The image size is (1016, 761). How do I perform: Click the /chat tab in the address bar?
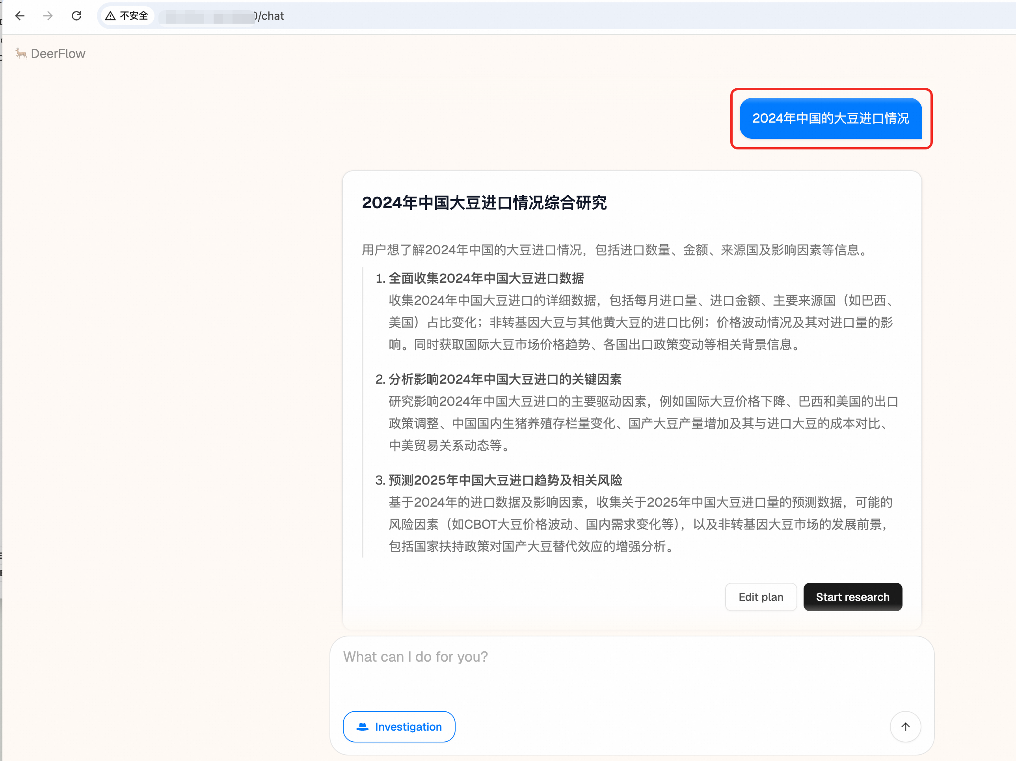[x=272, y=16]
